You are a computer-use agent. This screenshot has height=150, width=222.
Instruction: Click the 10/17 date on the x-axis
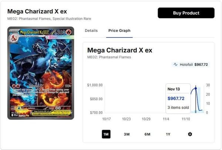pos(106,119)
